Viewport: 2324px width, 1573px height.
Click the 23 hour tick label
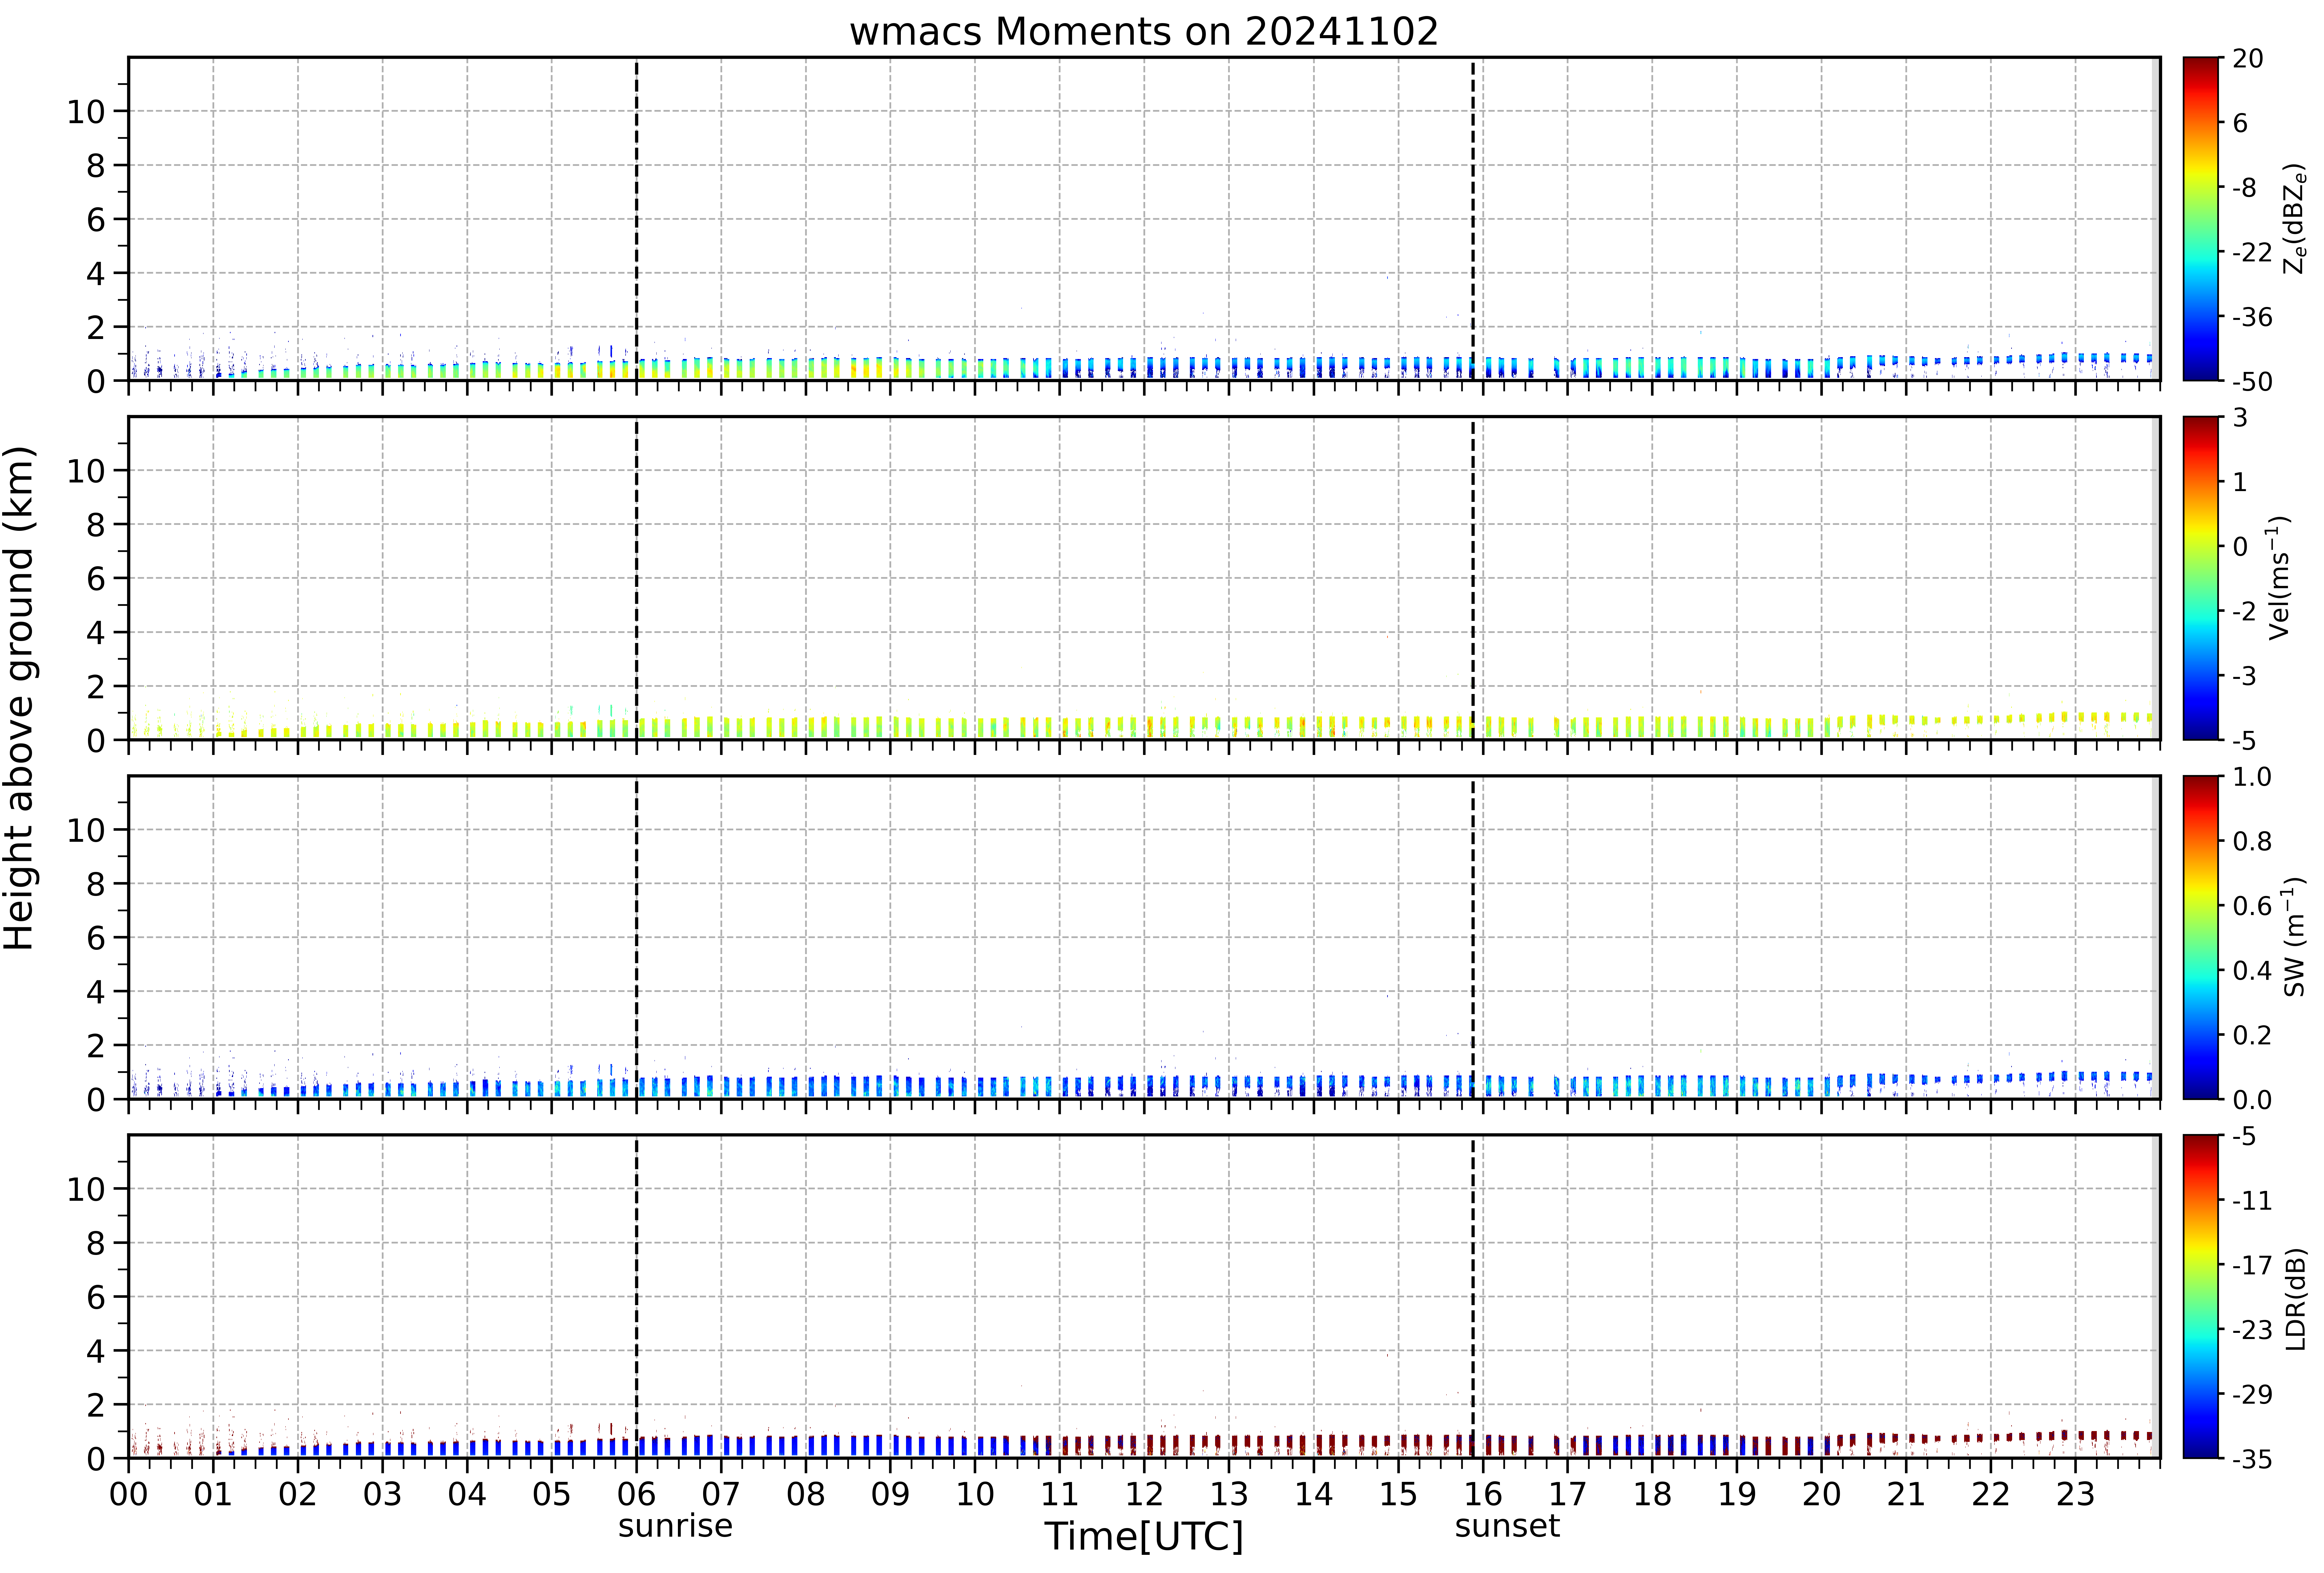tap(2075, 1494)
